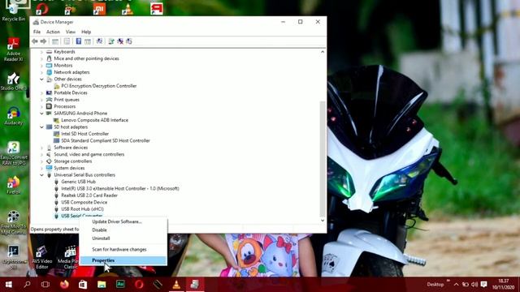This screenshot has height=292, width=520.
Task: Click the vertical scrollbar thumb in device tree
Action: (x=323, y=158)
